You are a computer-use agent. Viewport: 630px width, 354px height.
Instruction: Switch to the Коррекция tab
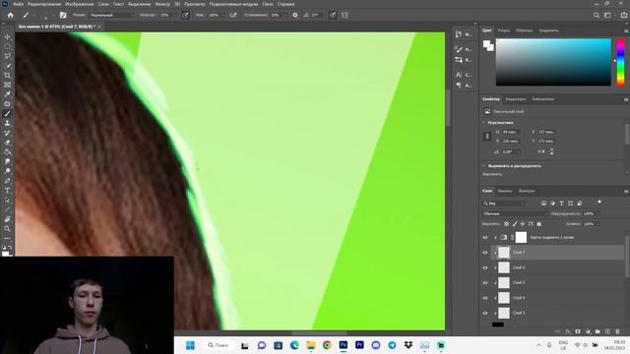click(516, 99)
